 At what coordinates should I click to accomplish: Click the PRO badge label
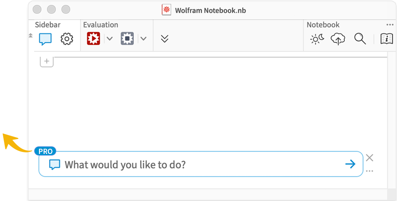point(45,152)
